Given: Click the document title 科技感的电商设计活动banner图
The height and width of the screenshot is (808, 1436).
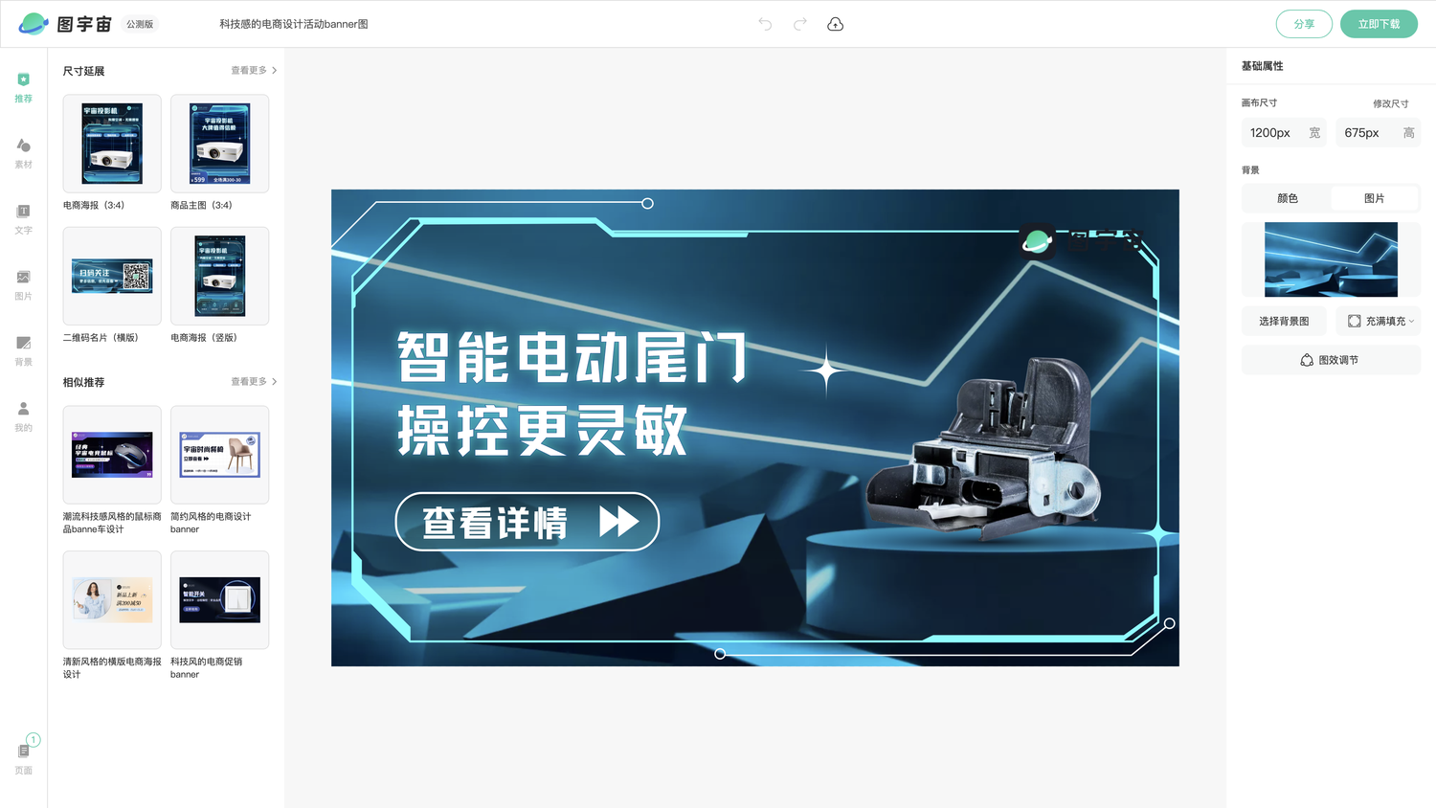Looking at the screenshot, I should pos(294,24).
